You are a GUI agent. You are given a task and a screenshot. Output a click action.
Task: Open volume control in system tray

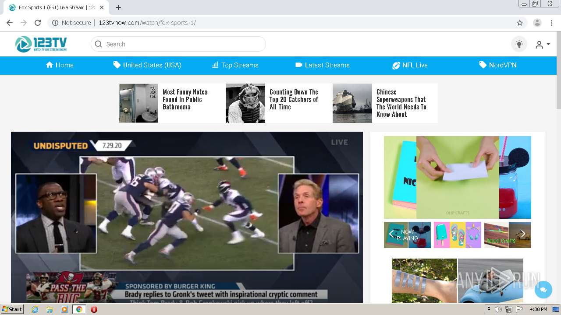tap(498, 309)
